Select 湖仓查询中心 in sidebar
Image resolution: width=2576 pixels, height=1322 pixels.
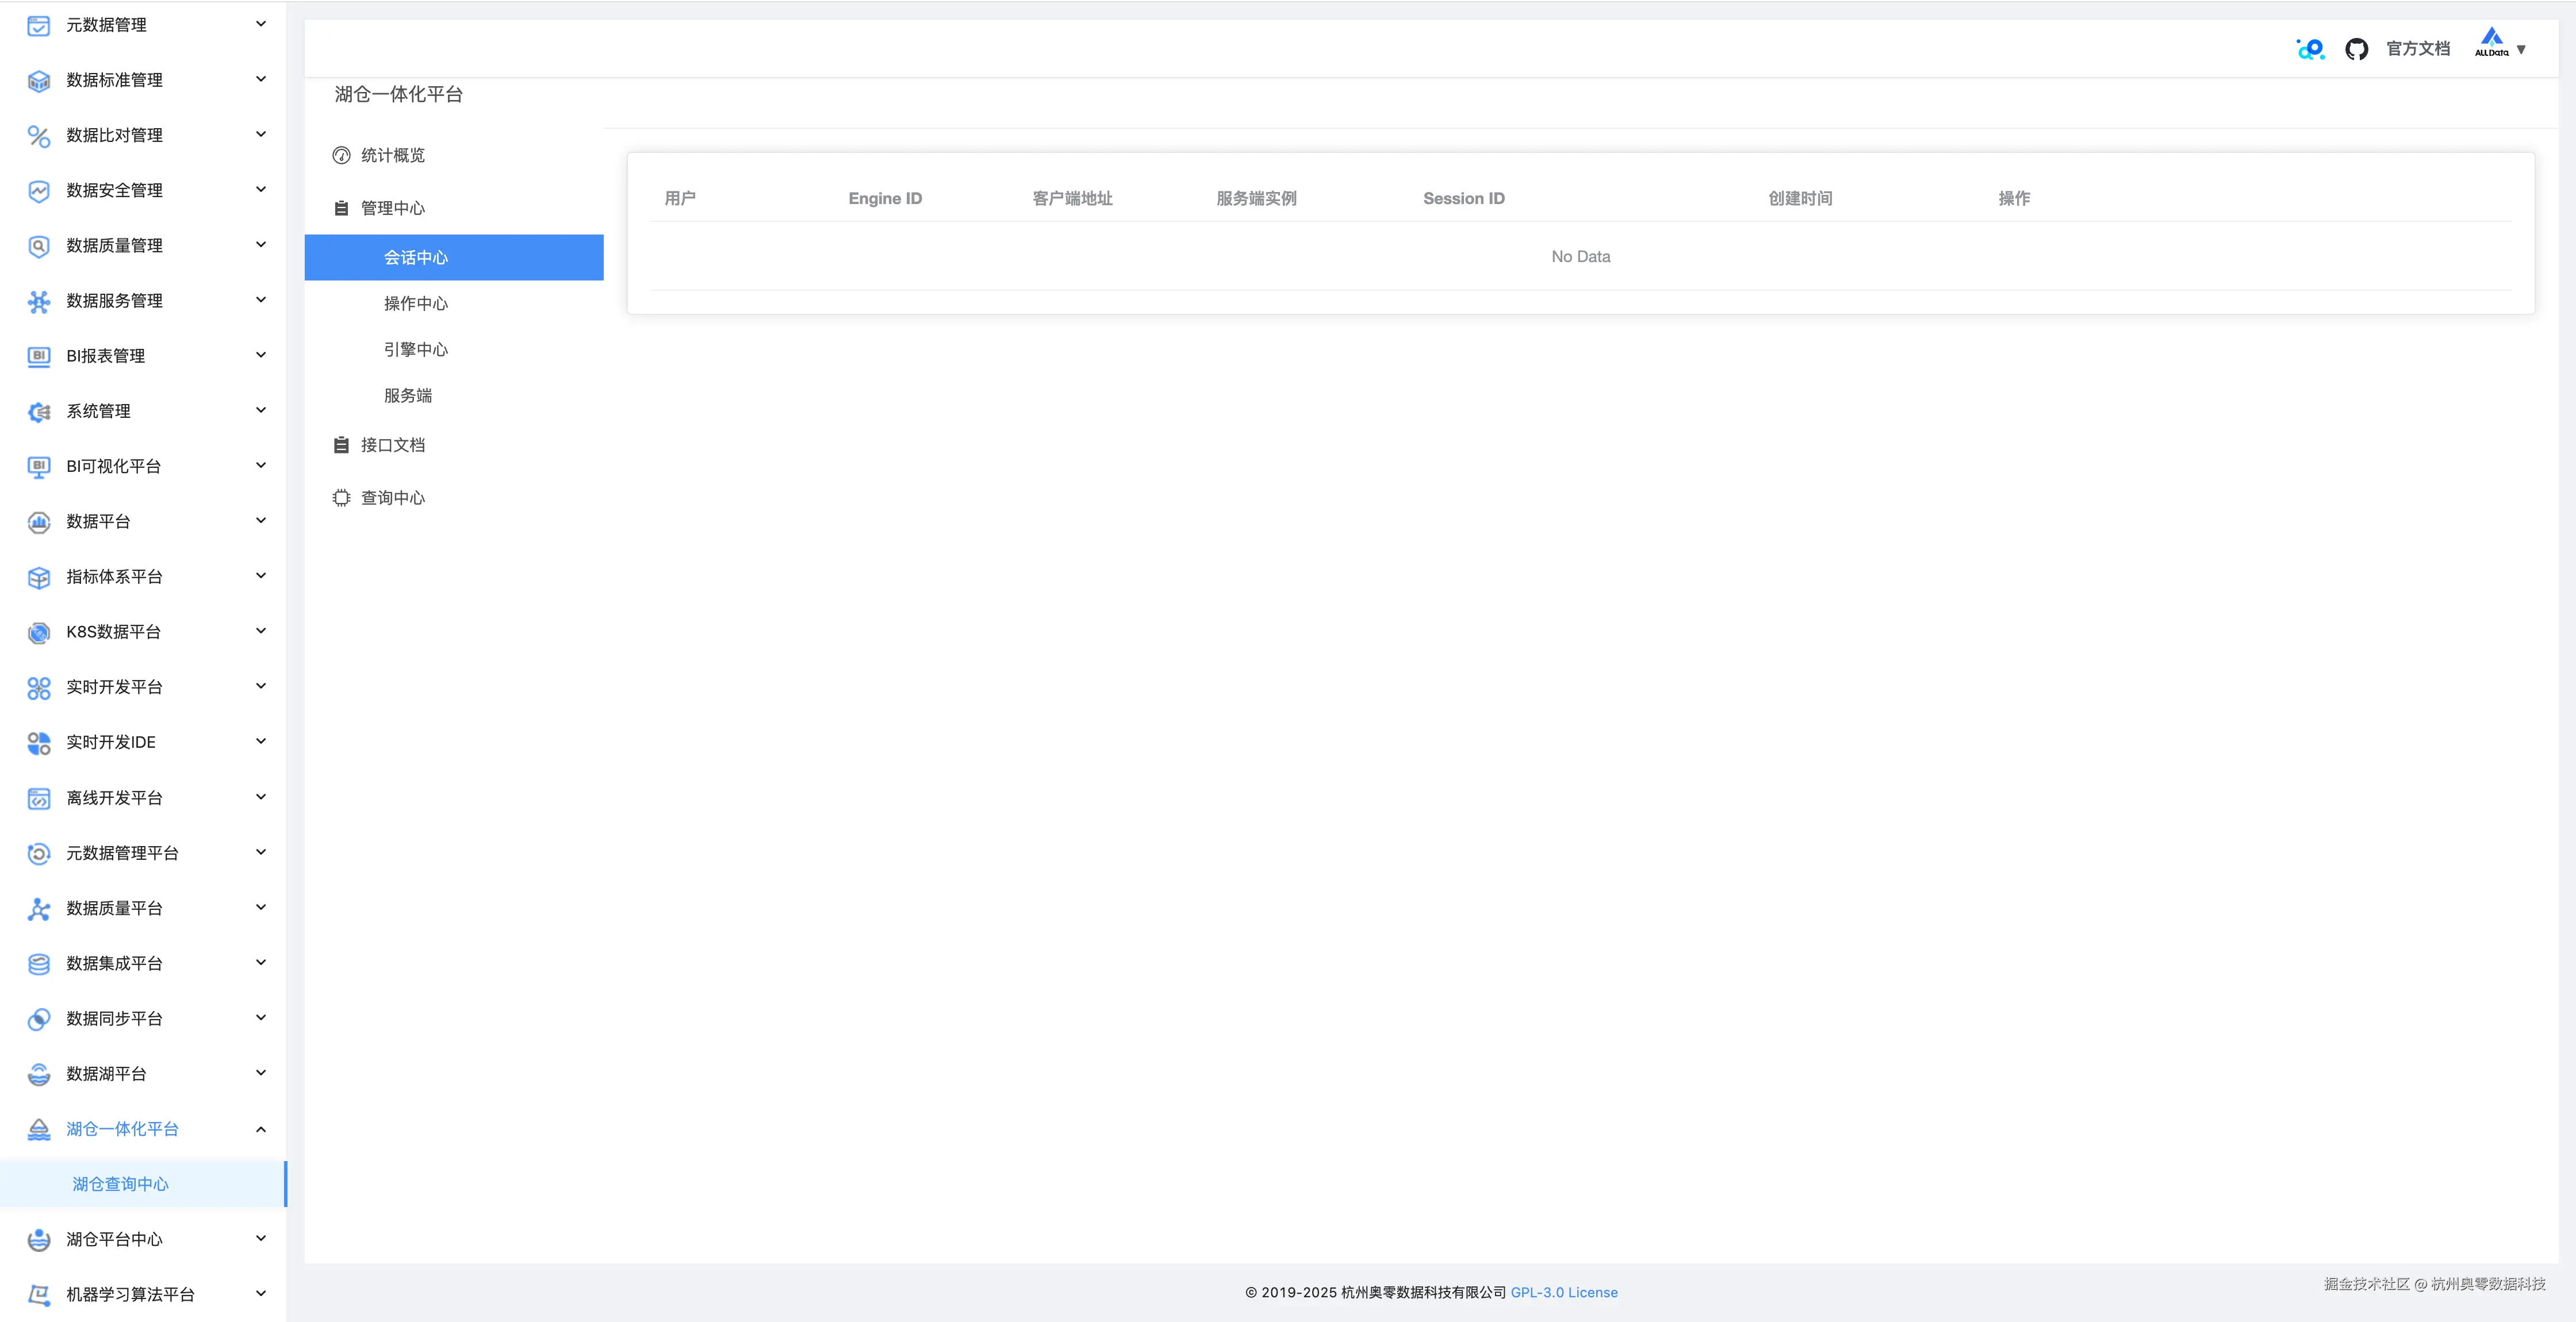click(x=121, y=1184)
